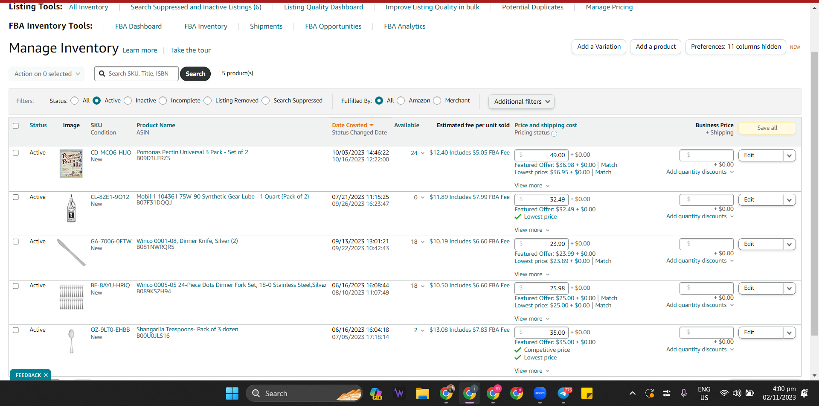Check the box for SKU CD-MCO6-HIJO
819x406 pixels.
pyautogui.click(x=16, y=153)
